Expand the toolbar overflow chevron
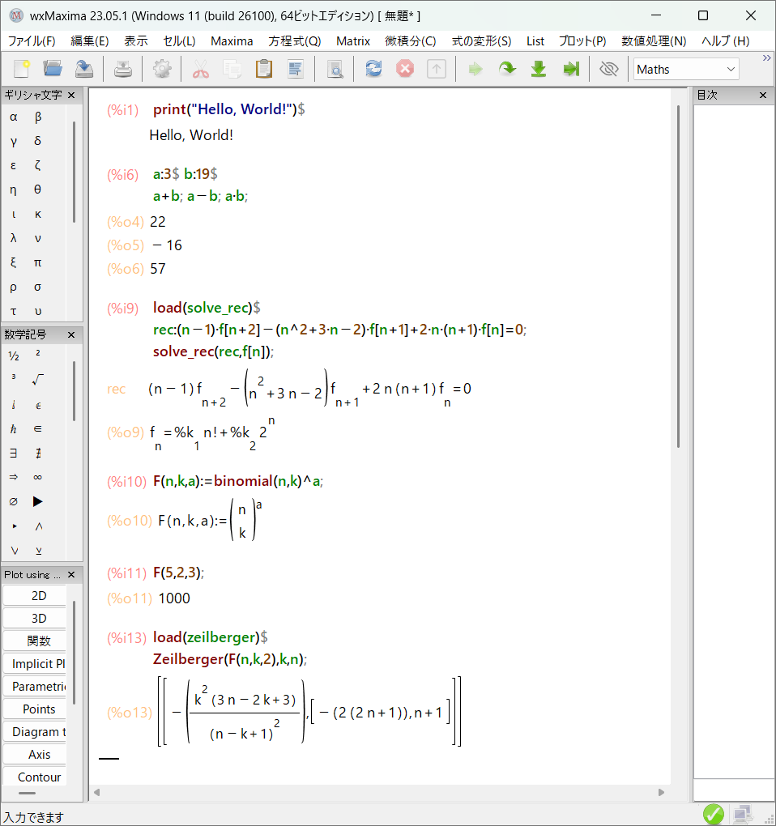The height and width of the screenshot is (826, 776). tap(766, 57)
